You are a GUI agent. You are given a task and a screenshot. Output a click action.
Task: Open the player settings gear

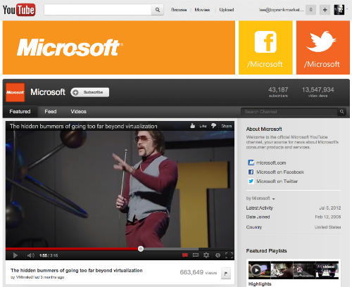206,255
